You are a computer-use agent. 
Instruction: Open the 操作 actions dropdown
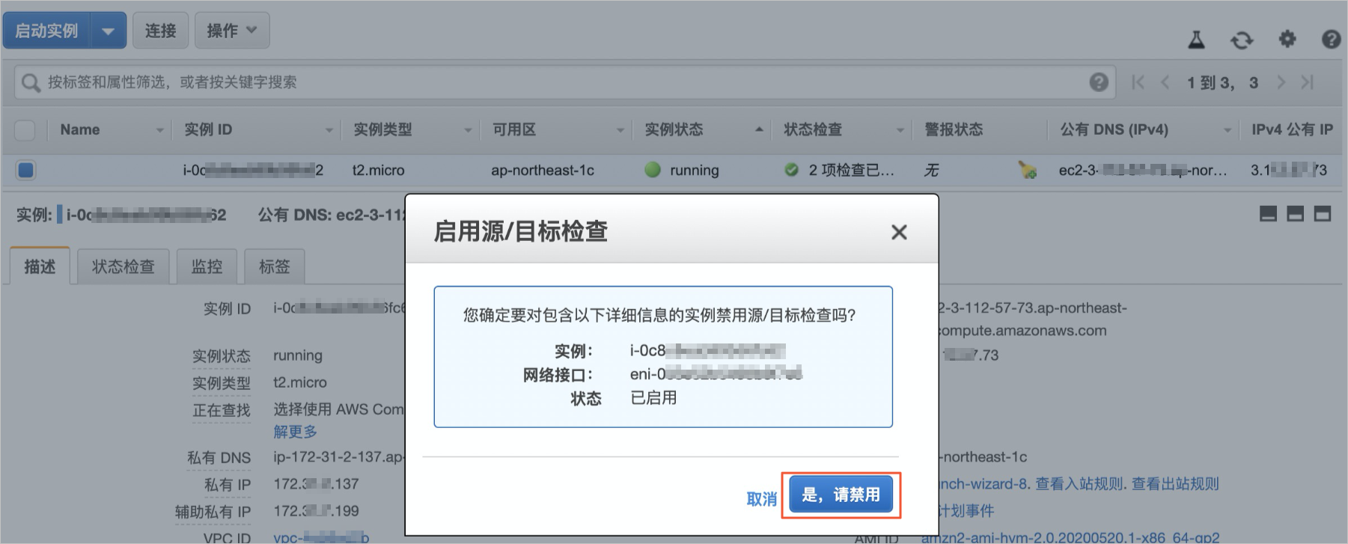click(x=232, y=31)
